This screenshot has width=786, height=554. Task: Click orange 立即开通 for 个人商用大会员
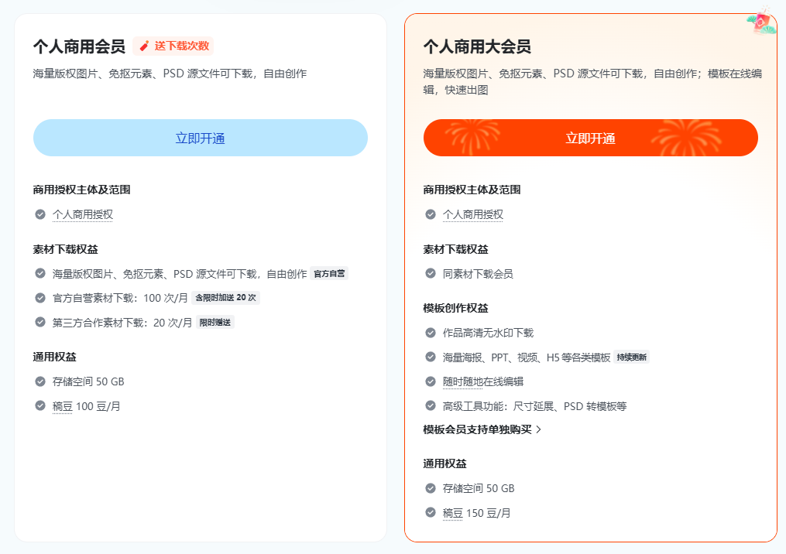point(591,138)
